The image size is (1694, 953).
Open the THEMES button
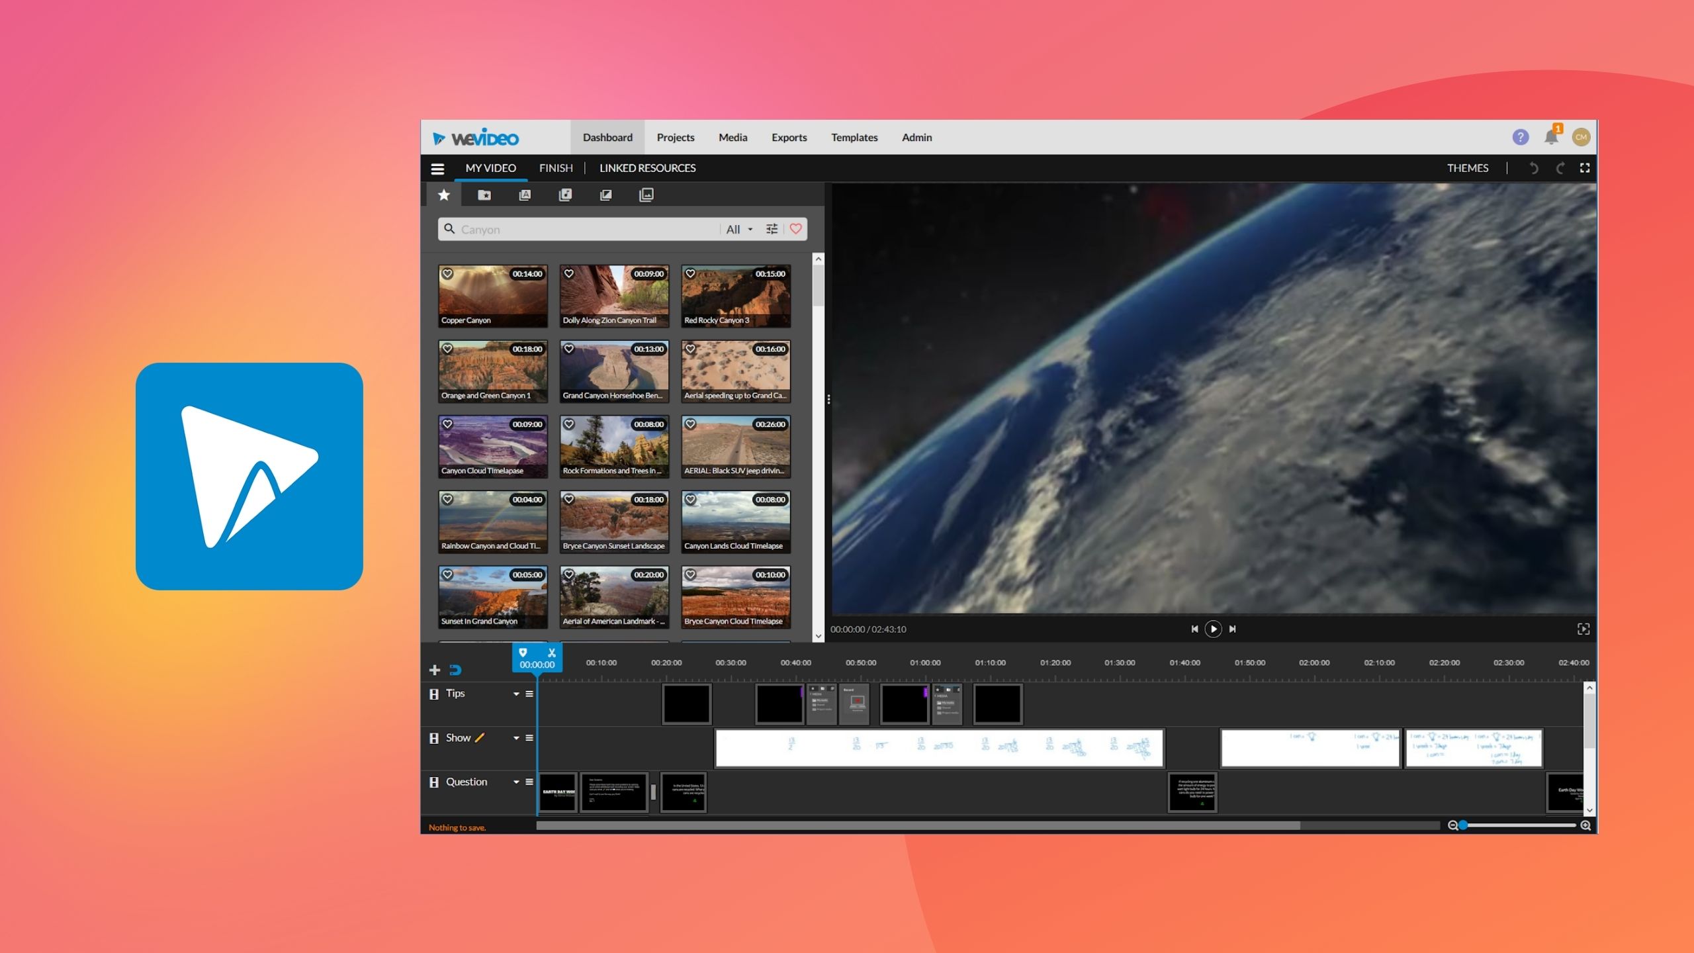tap(1467, 168)
